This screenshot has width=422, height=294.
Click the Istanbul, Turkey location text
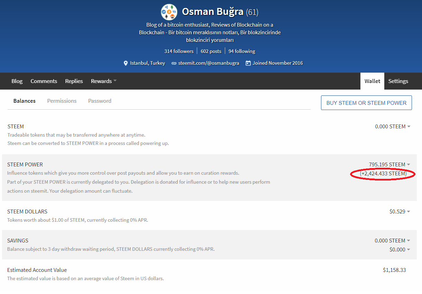[147, 63]
